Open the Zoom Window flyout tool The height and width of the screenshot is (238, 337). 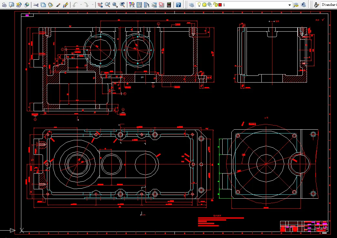click(x=115, y=5)
